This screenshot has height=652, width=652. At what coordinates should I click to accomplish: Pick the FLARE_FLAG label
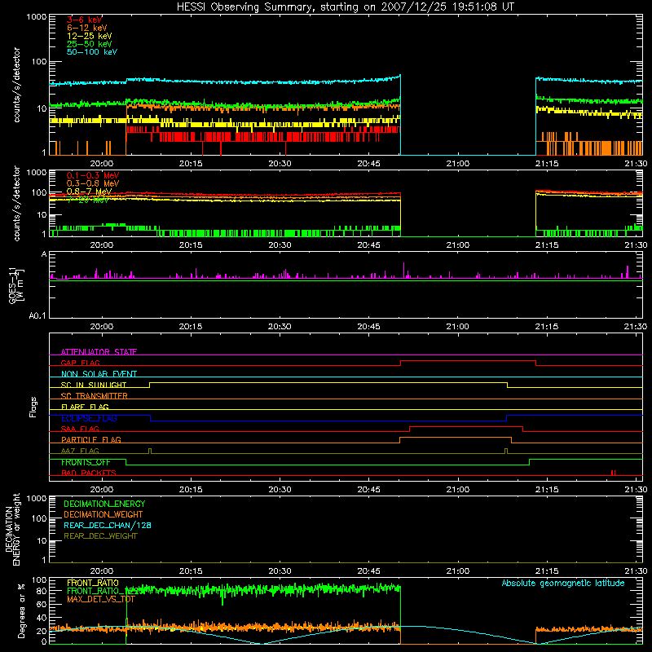(x=85, y=407)
